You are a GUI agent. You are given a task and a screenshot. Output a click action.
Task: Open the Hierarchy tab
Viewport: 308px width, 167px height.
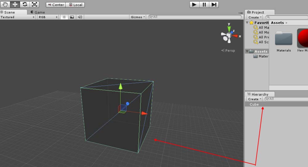coord(260,94)
